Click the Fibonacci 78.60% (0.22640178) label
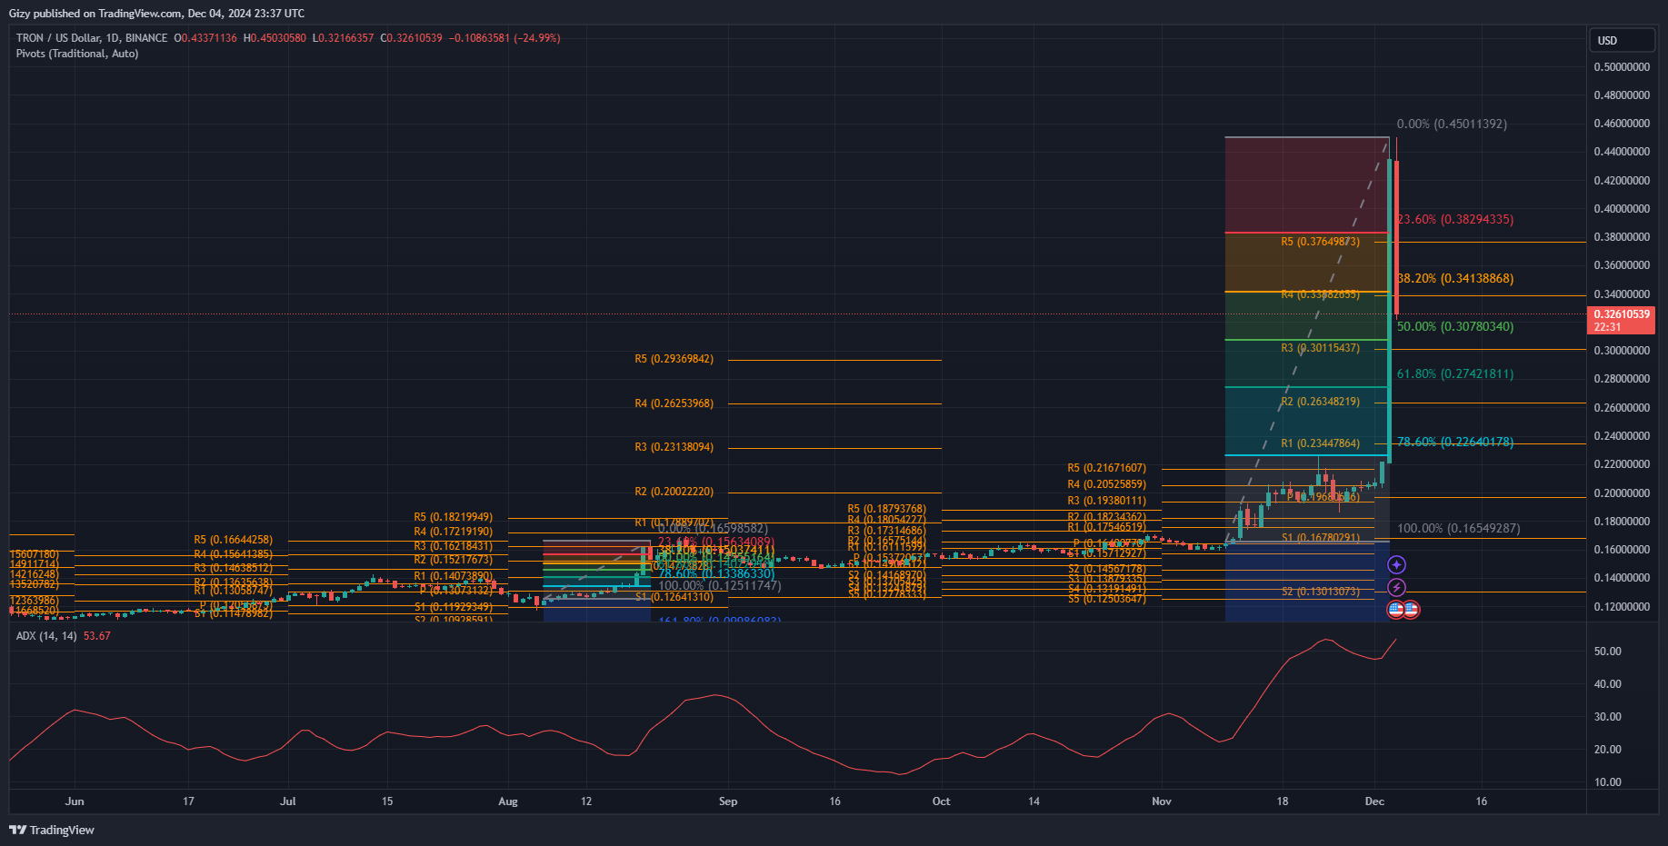Viewport: 1668px width, 846px height. [x=1455, y=443]
